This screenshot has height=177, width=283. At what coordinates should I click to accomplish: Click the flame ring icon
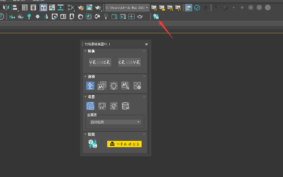point(80,16)
